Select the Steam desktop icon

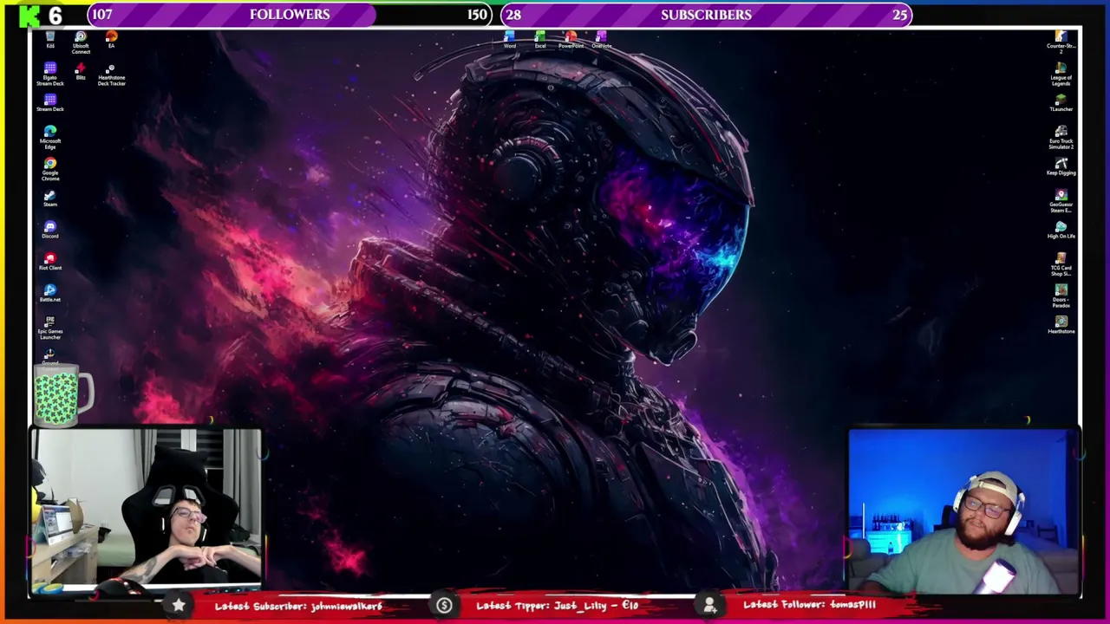click(50, 198)
